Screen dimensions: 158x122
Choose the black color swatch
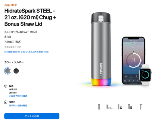pyautogui.click(x=16, y=71)
